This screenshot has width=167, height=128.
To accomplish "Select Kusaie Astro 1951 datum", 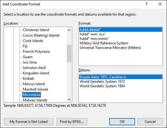I will [x=121, y=77].
